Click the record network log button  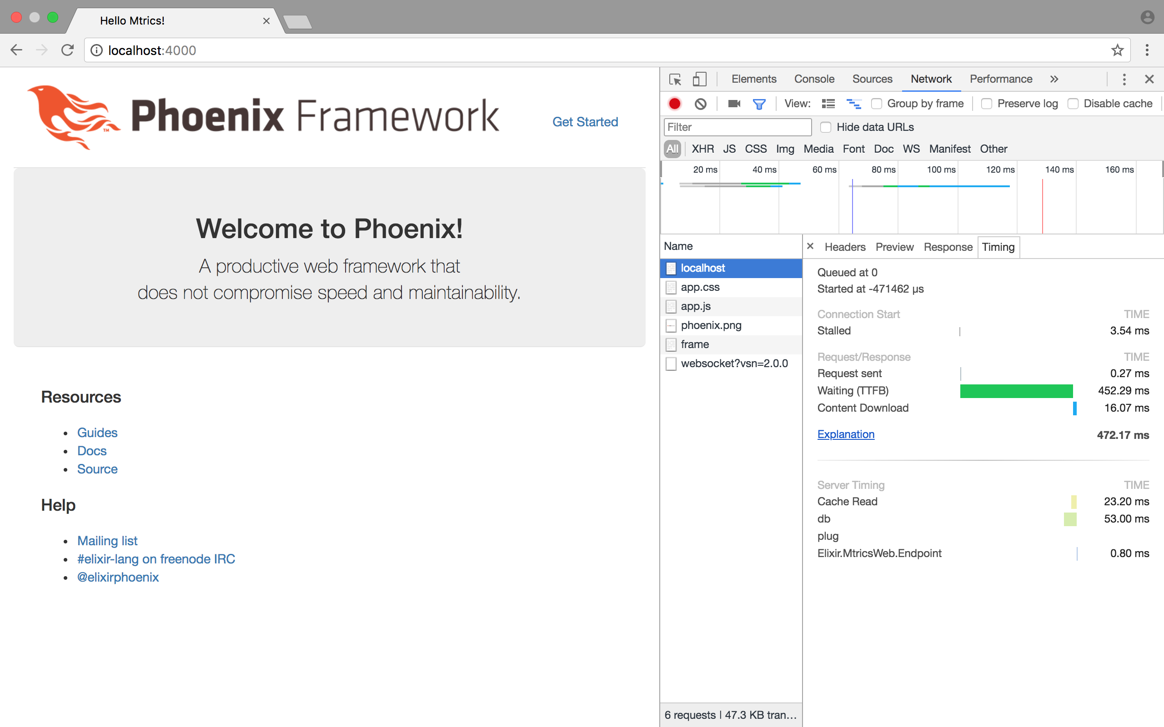(x=674, y=104)
